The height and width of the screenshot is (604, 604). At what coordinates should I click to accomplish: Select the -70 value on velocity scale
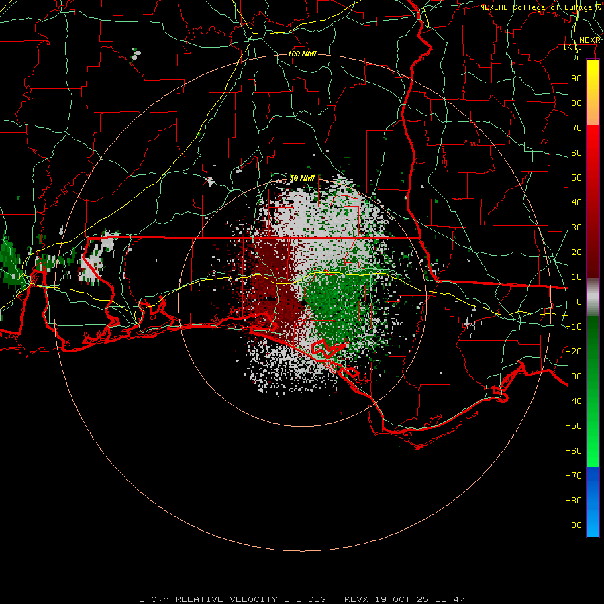coord(574,475)
